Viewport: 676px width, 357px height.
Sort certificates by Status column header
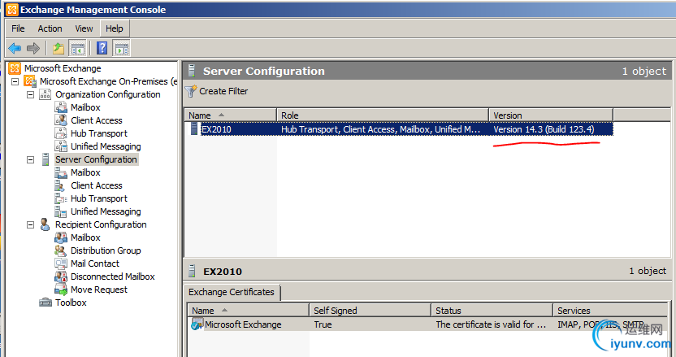(x=492, y=311)
